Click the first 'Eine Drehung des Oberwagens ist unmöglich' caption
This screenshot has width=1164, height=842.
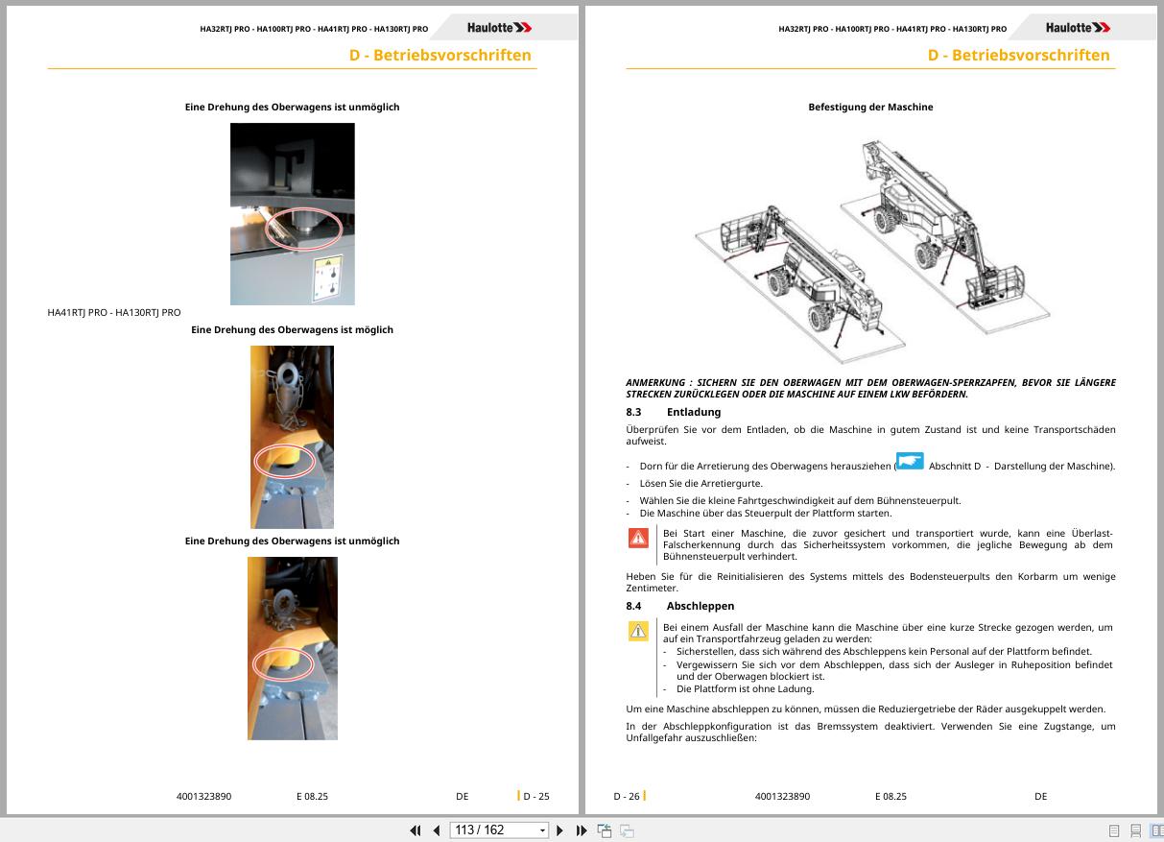coord(292,107)
